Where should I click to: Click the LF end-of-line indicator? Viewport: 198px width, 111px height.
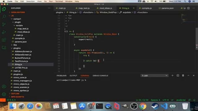click(x=172, y=100)
